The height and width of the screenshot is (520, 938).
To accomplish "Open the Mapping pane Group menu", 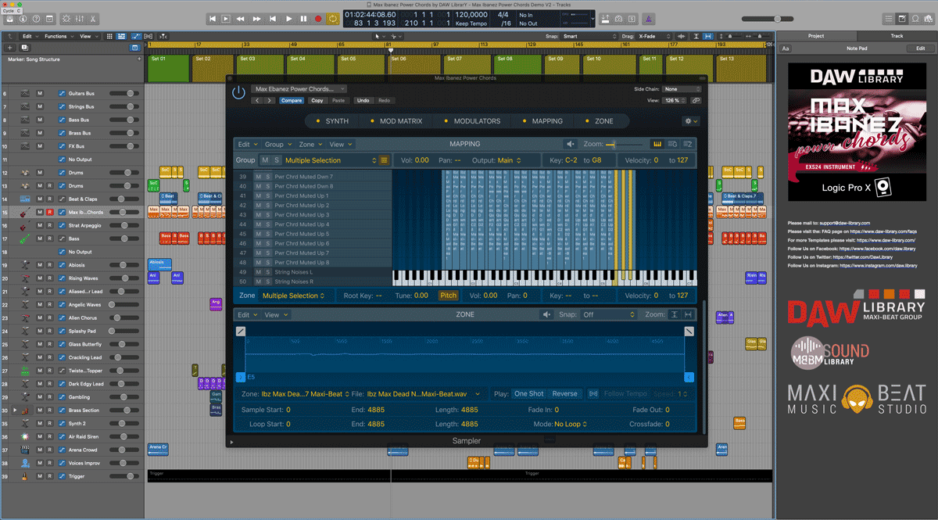I will point(277,144).
